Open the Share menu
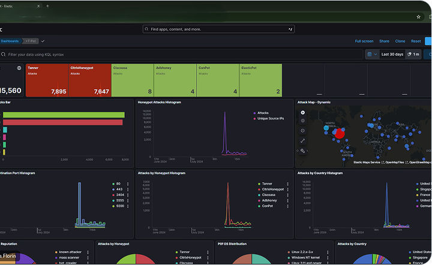The height and width of the screenshot is (265, 432). (384, 41)
